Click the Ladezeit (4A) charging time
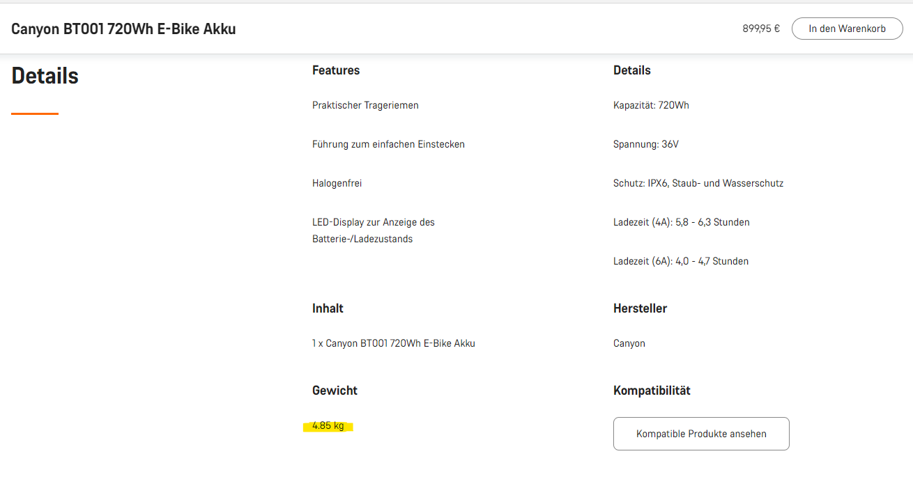This screenshot has width=913, height=479. (x=682, y=222)
